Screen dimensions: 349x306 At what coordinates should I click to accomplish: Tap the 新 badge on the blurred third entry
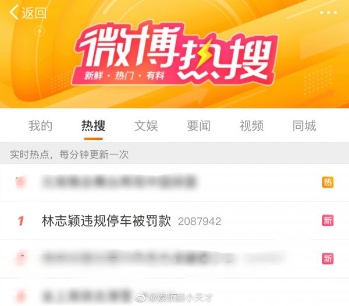327,258
